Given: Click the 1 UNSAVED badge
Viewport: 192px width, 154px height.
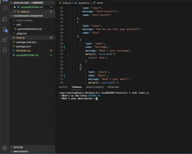Looking at the screenshot, I should [37, 3].
